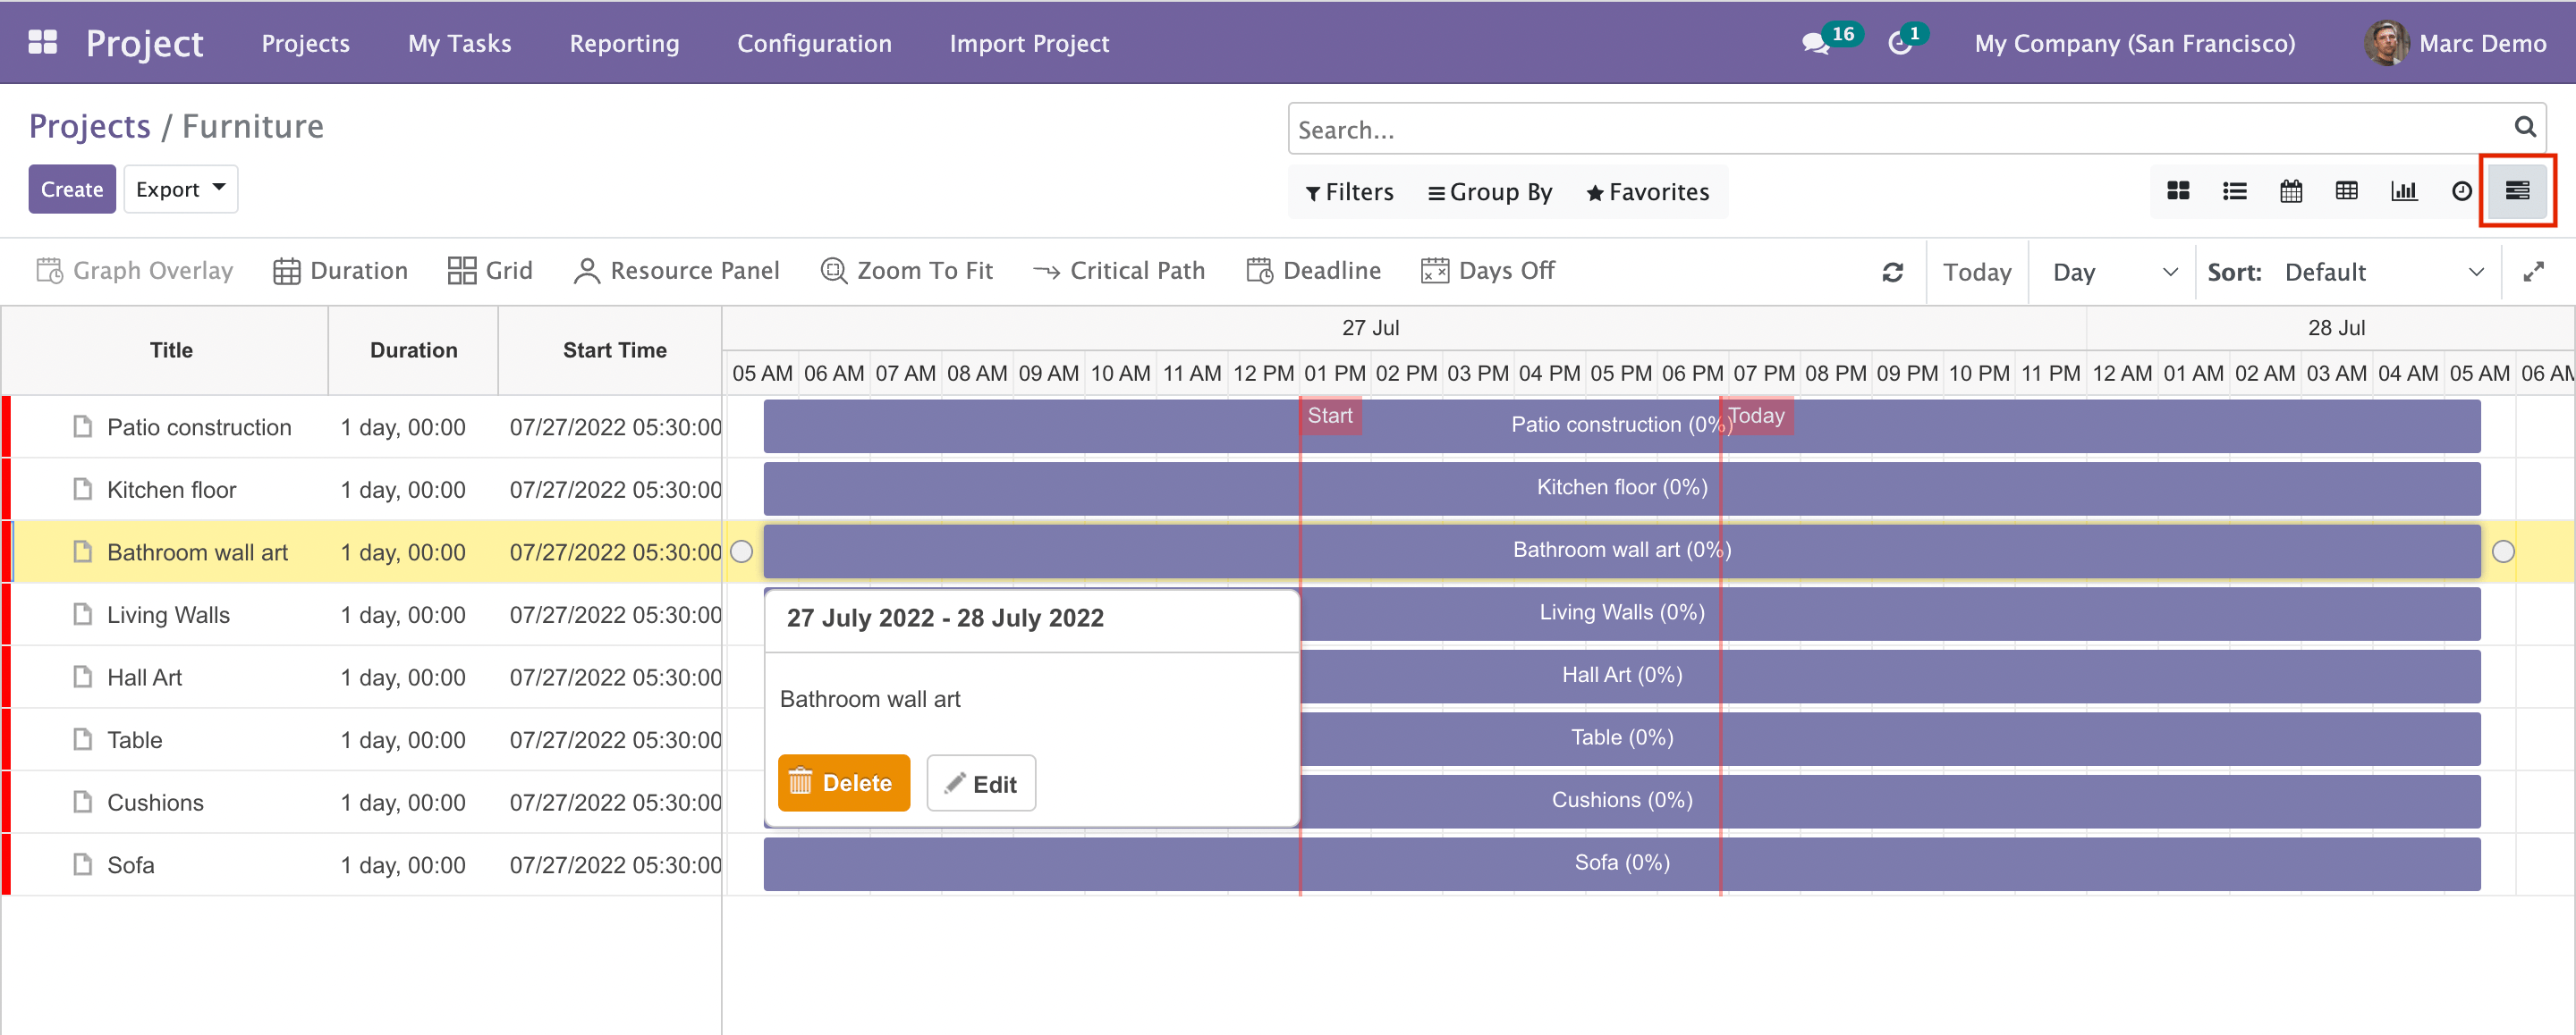
Task: Switch to List view icon
Action: click(x=2234, y=190)
